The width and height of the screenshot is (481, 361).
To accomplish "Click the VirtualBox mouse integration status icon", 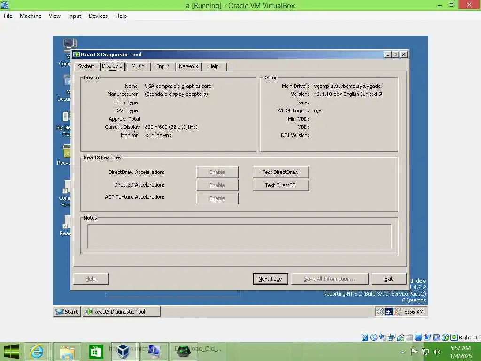I will [445, 337].
